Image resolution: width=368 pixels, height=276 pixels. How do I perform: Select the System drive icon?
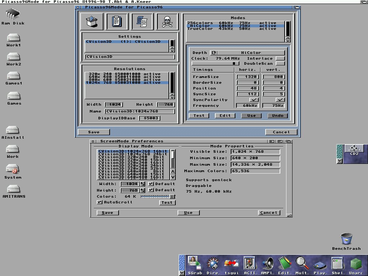tap(13, 171)
